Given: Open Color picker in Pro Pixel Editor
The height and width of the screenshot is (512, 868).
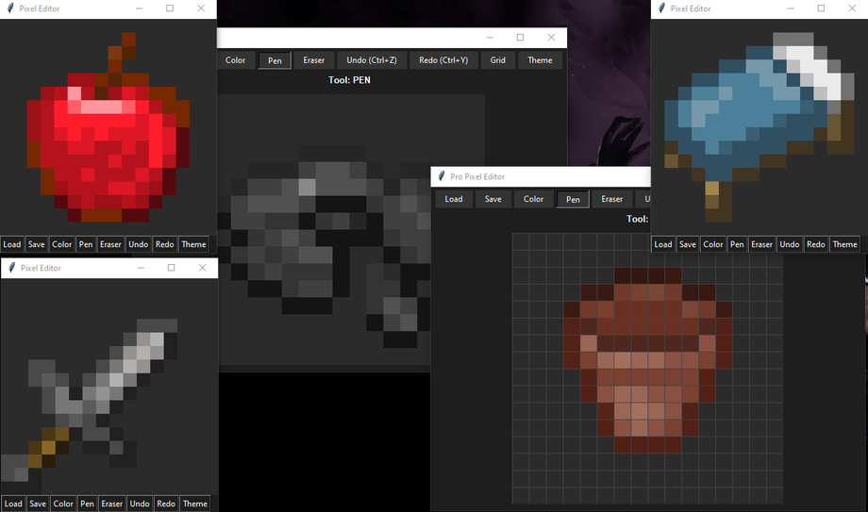Looking at the screenshot, I should pos(534,199).
